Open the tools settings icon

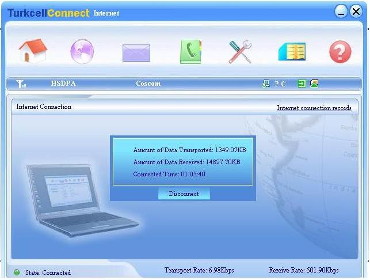(x=240, y=52)
